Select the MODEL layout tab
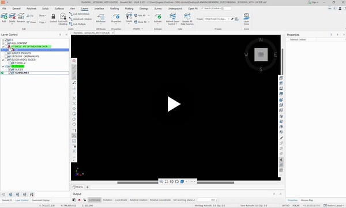 click(78, 187)
